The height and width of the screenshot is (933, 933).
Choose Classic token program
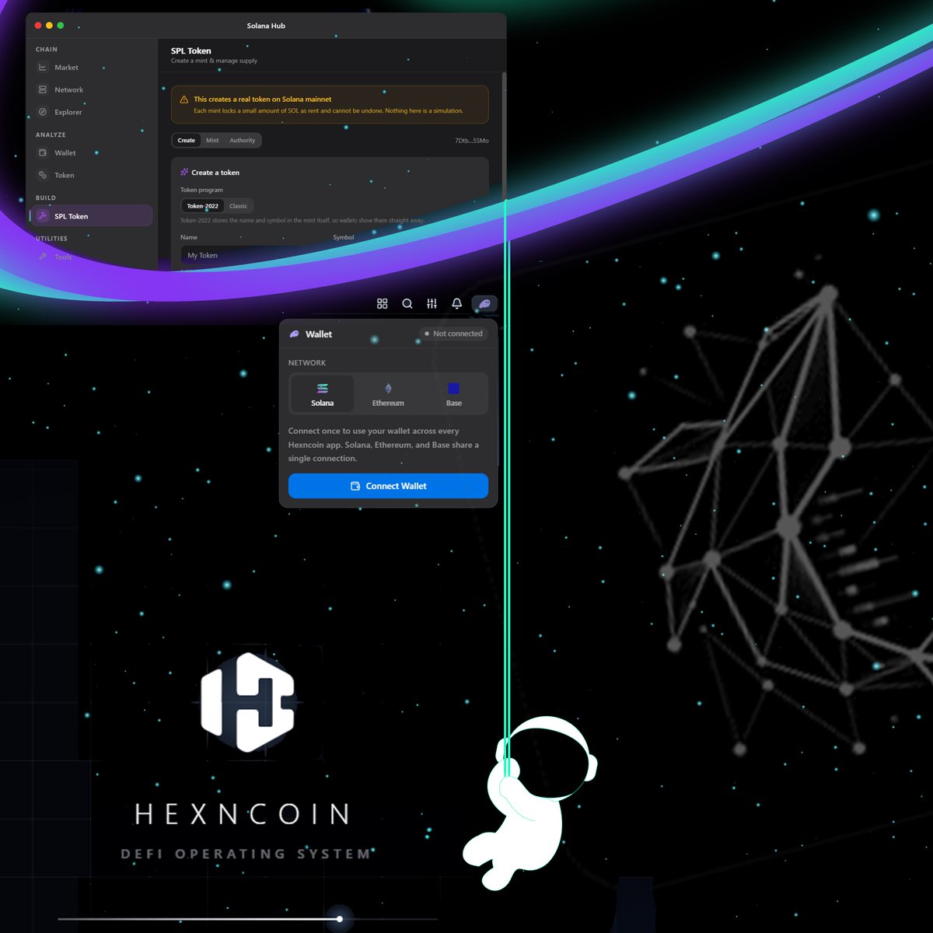click(x=238, y=206)
